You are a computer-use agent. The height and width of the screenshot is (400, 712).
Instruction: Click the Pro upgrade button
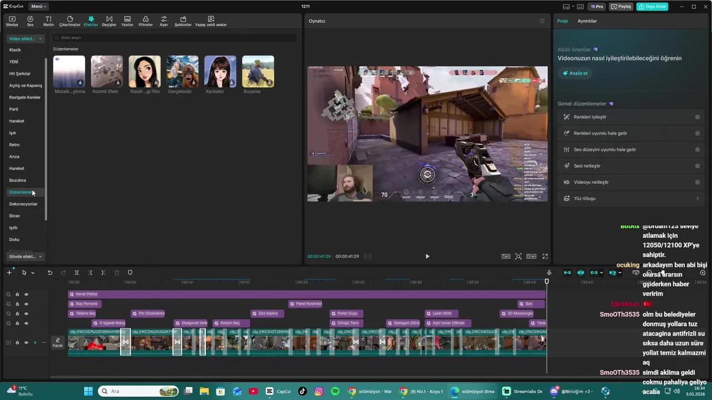click(x=597, y=7)
